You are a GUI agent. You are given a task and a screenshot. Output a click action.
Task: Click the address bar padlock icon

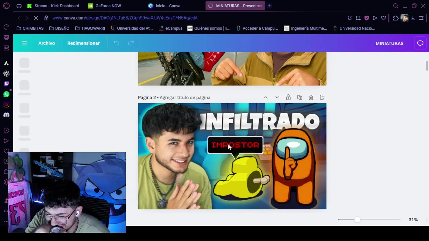click(46, 18)
